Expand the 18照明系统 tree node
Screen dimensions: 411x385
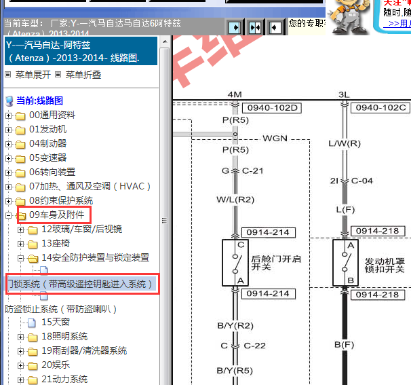[21, 337]
